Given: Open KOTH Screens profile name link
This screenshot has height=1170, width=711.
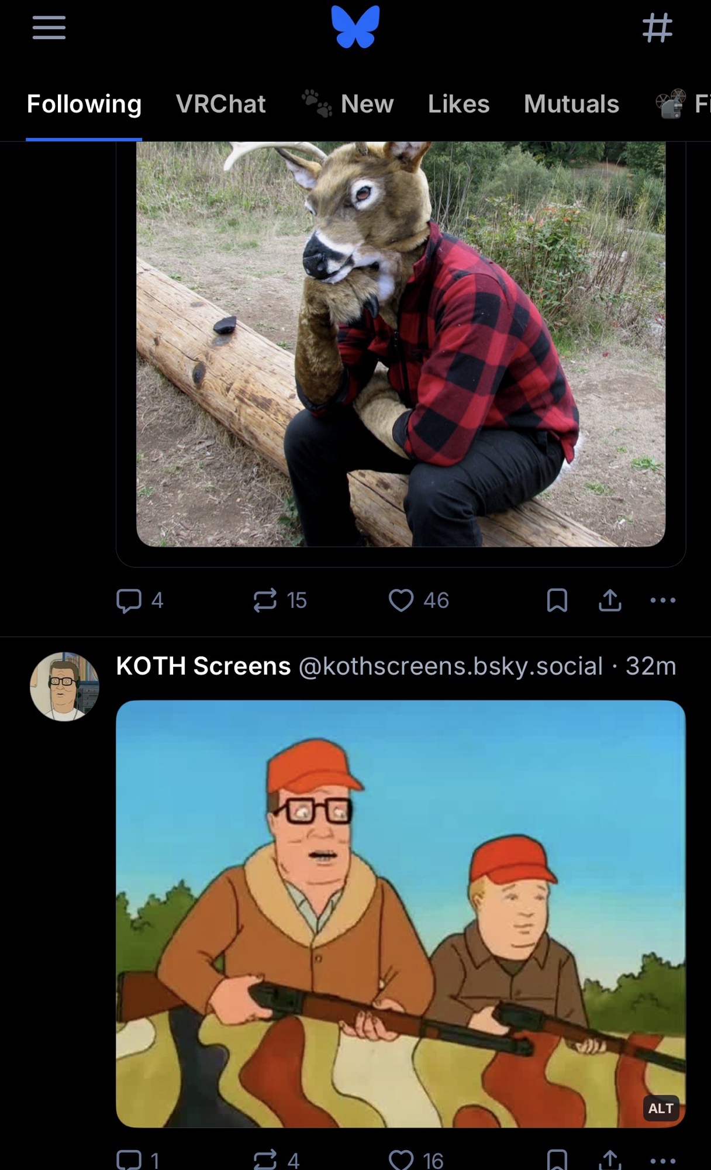Looking at the screenshot, I should click(x=203, y=666).
